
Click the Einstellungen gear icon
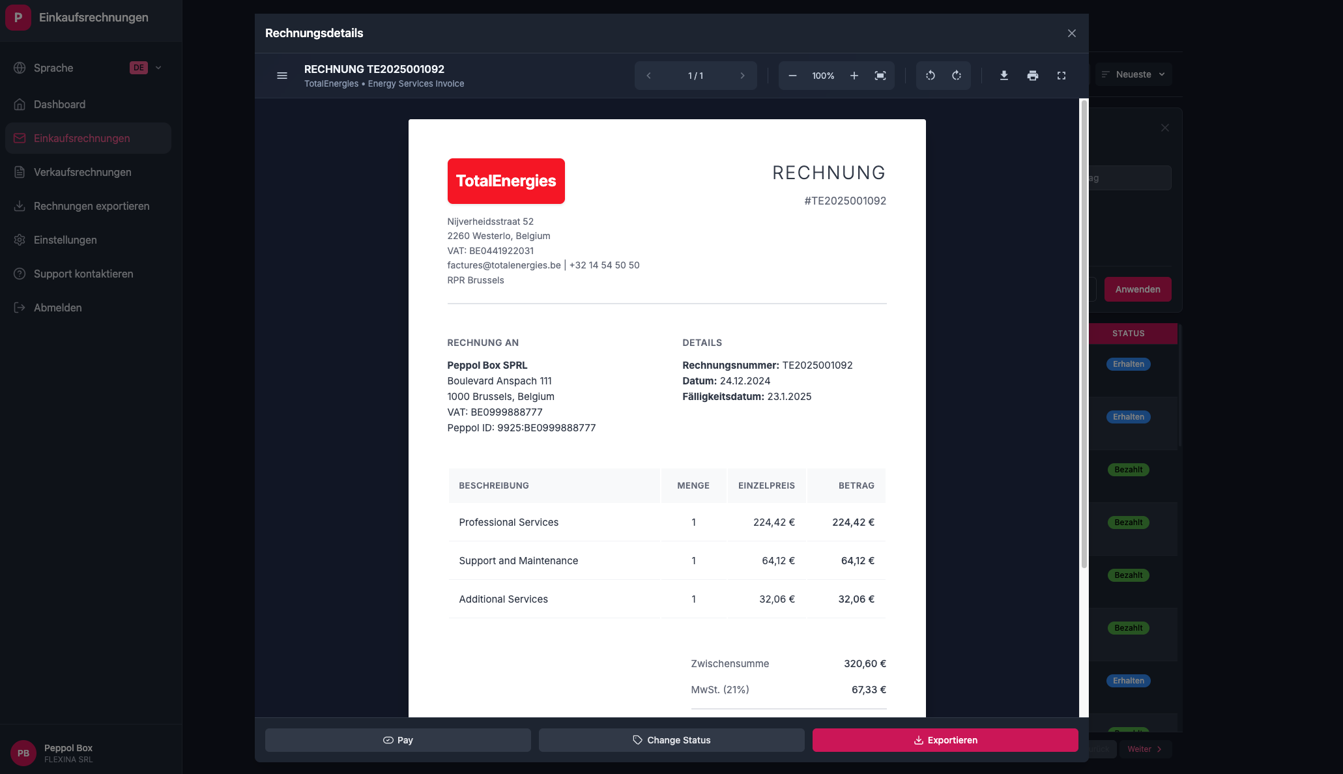click(20, 240)
